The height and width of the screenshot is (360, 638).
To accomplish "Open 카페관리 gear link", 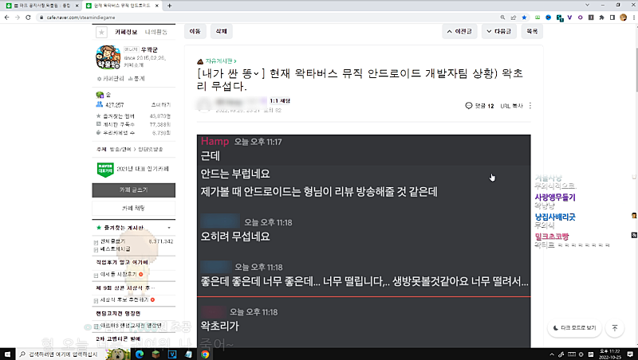I will (x=111, y=78).
